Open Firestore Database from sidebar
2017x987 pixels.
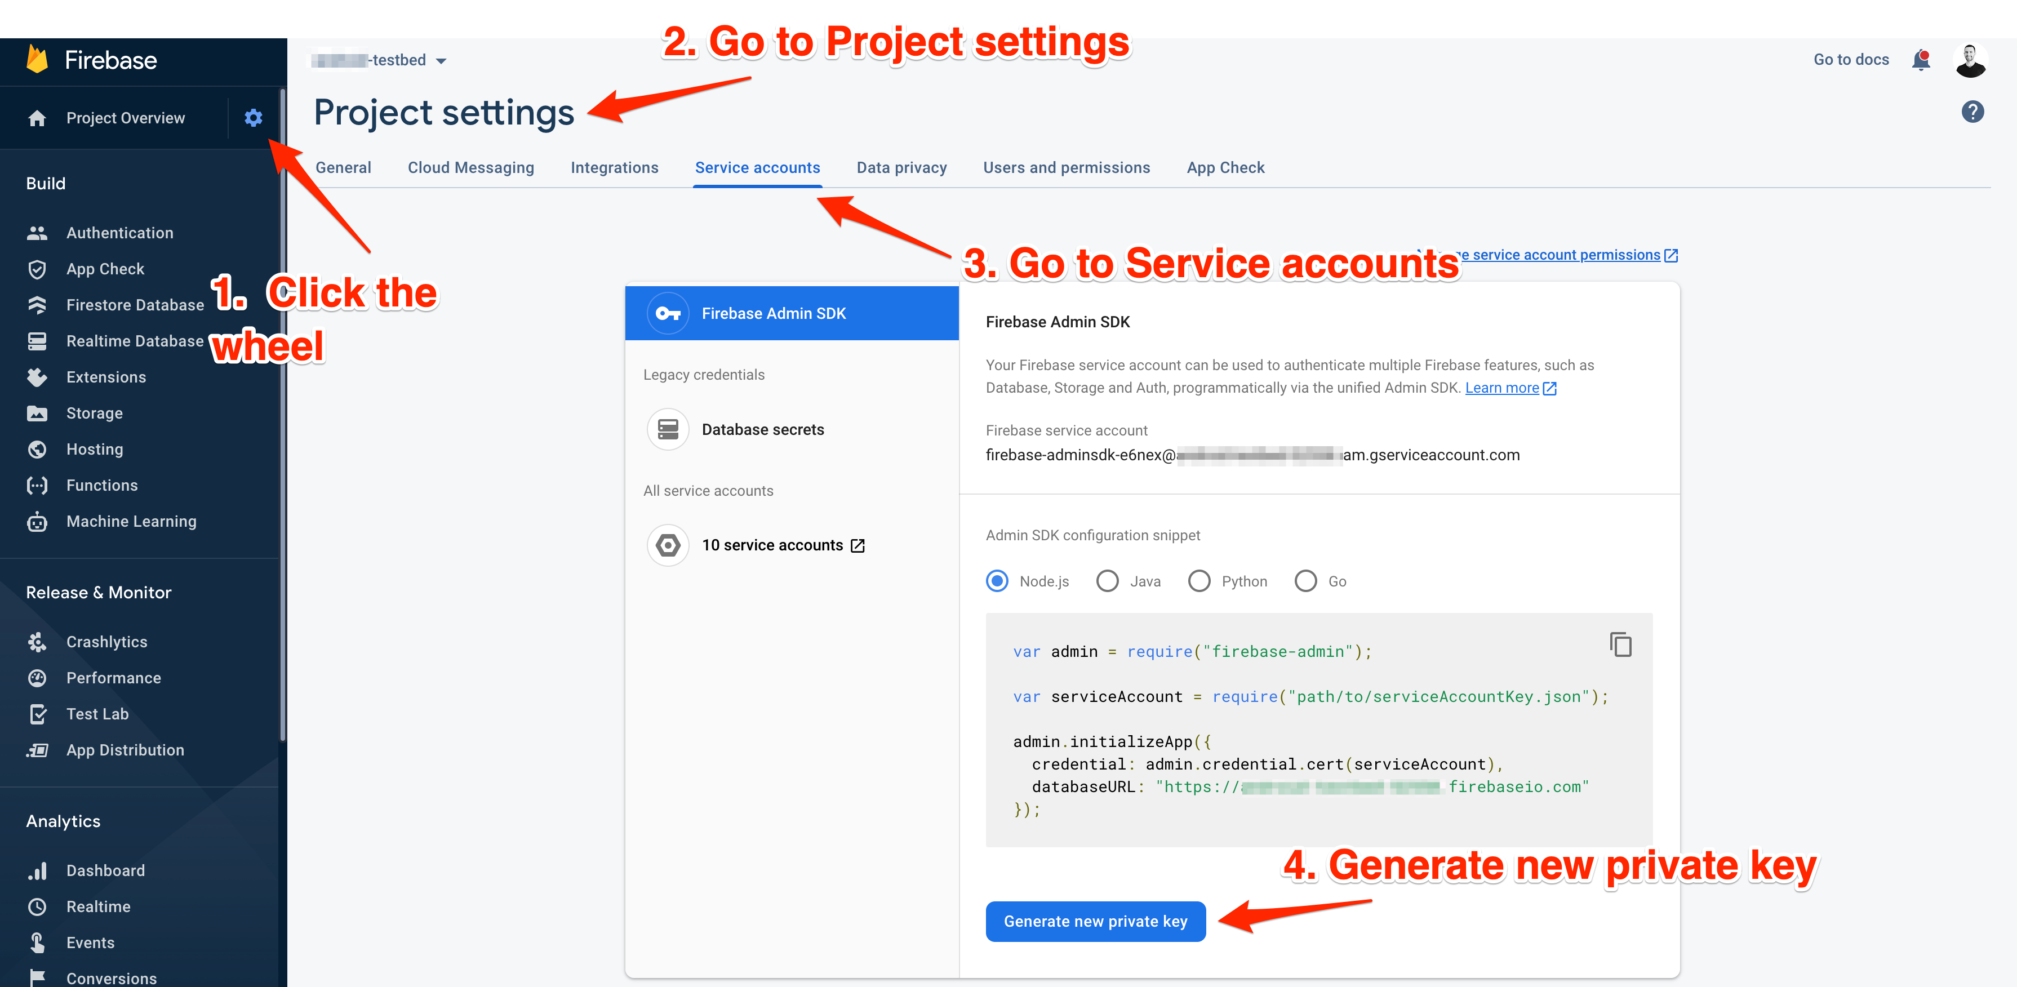pyautogui.click(x=135, y=305)
